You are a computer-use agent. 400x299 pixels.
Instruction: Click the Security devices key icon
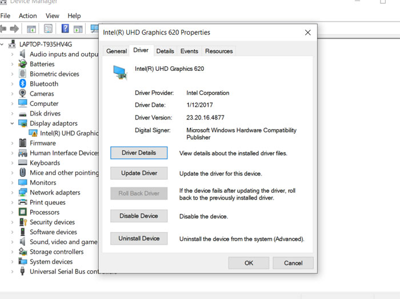click(23, 222)
